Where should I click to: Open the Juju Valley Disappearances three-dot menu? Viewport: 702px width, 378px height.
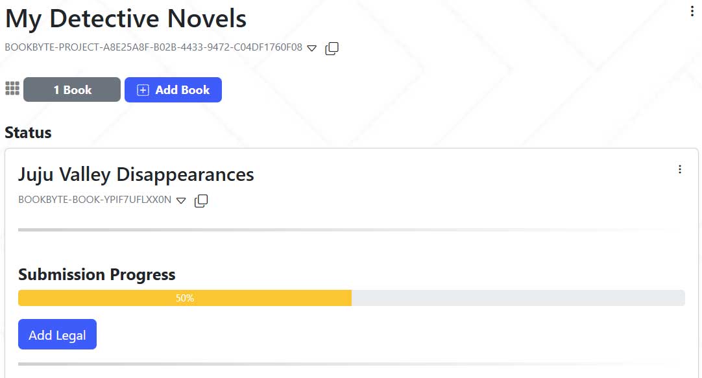pyautogui.click(x=679, y=169)
